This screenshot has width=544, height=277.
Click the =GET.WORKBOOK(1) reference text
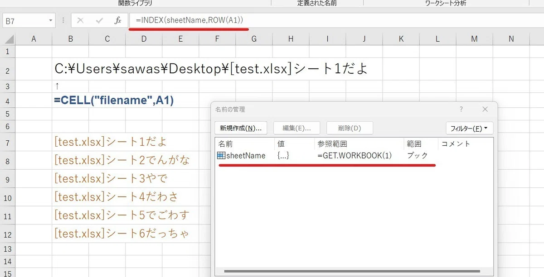click(x=354, y=156)
